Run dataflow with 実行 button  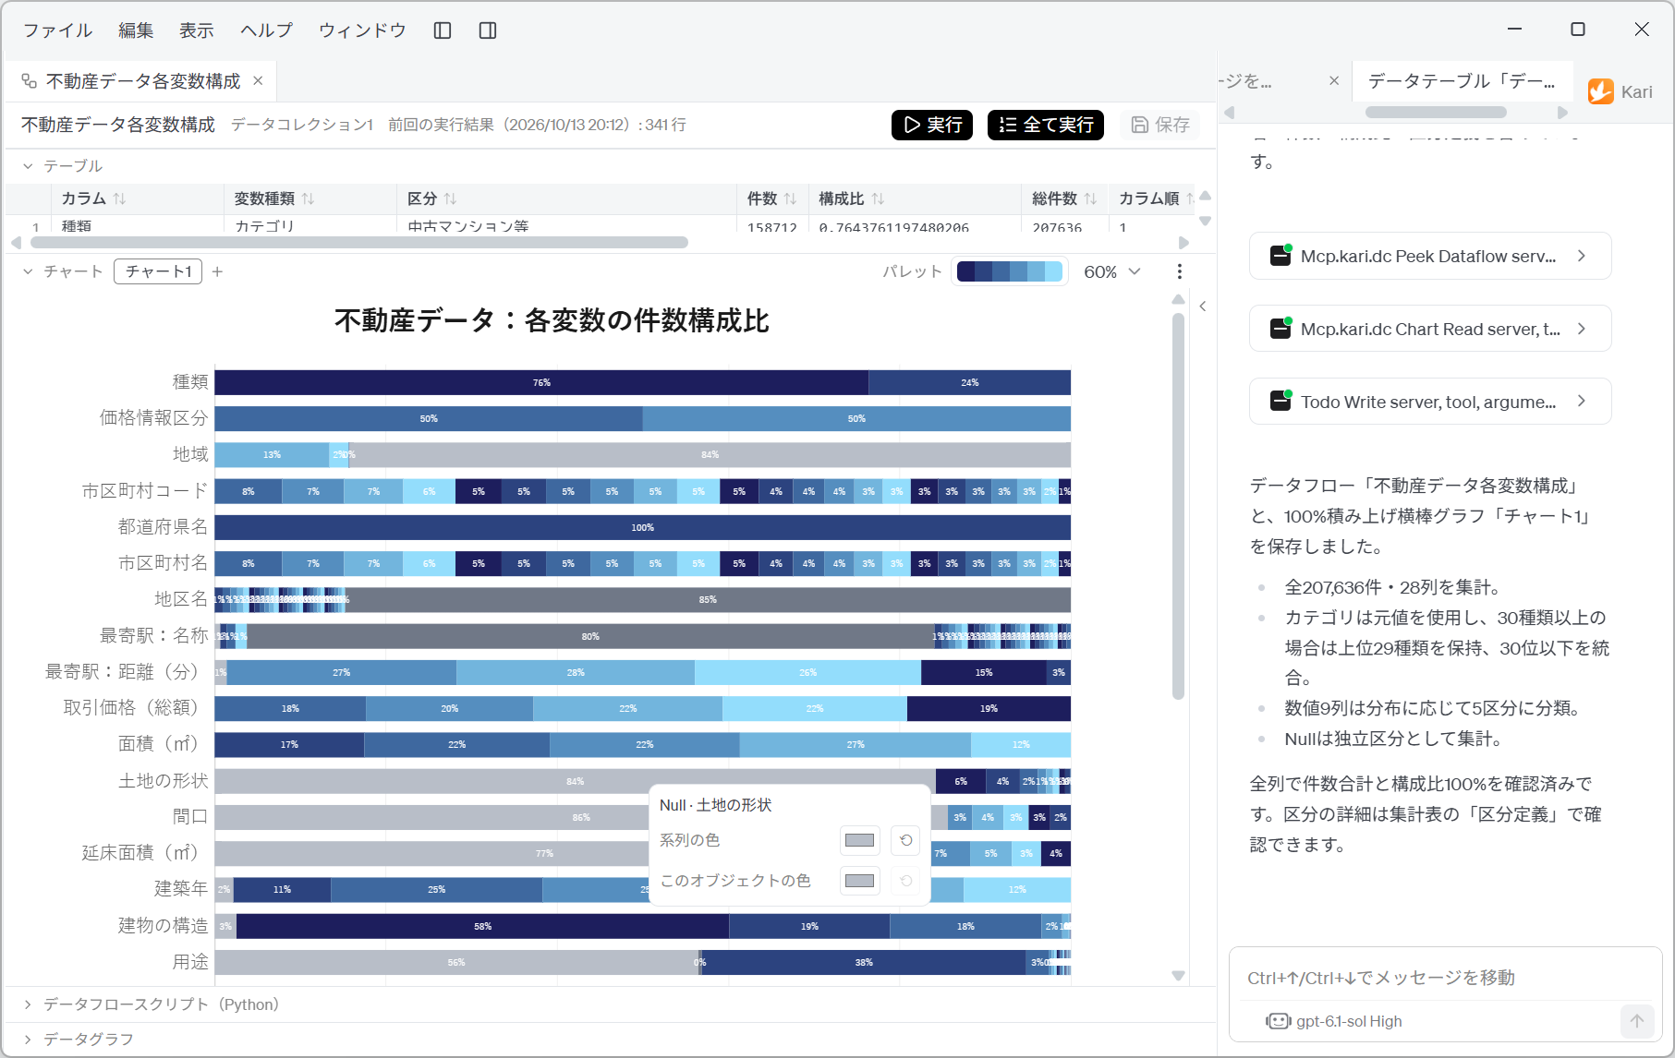click(932, 125)
